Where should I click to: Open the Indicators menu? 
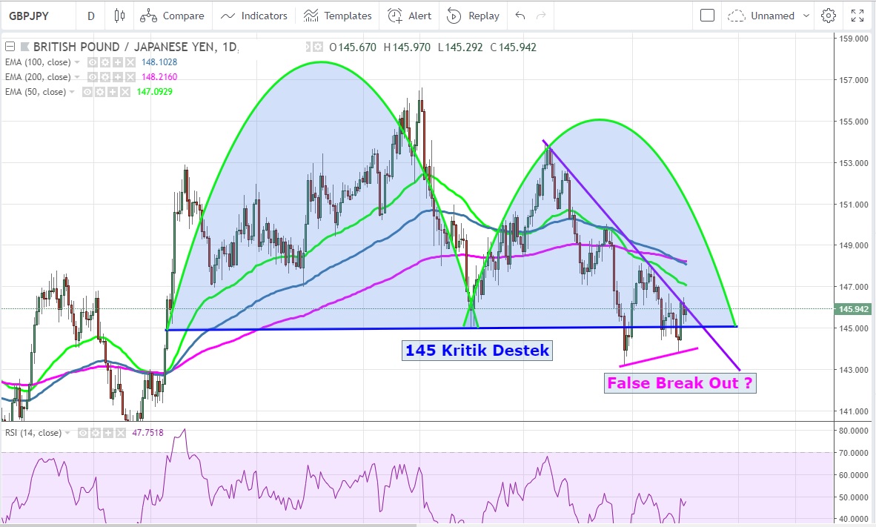(254, 16)
